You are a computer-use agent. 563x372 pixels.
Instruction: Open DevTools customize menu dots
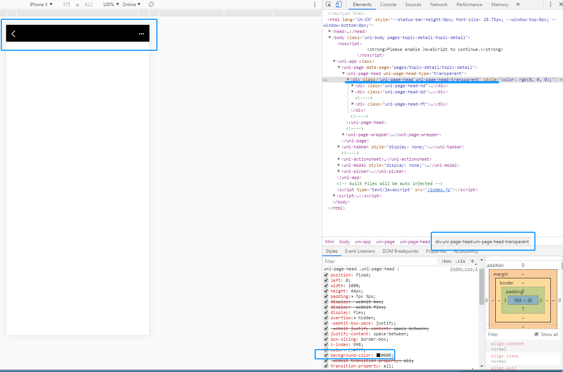click(550, 4)
